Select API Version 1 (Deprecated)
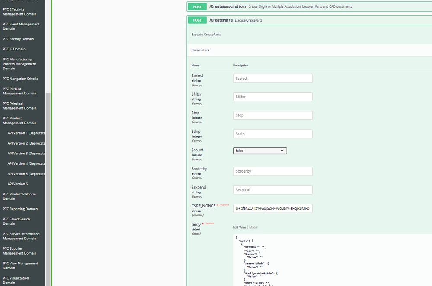432x286 pixels. [26, 133]
